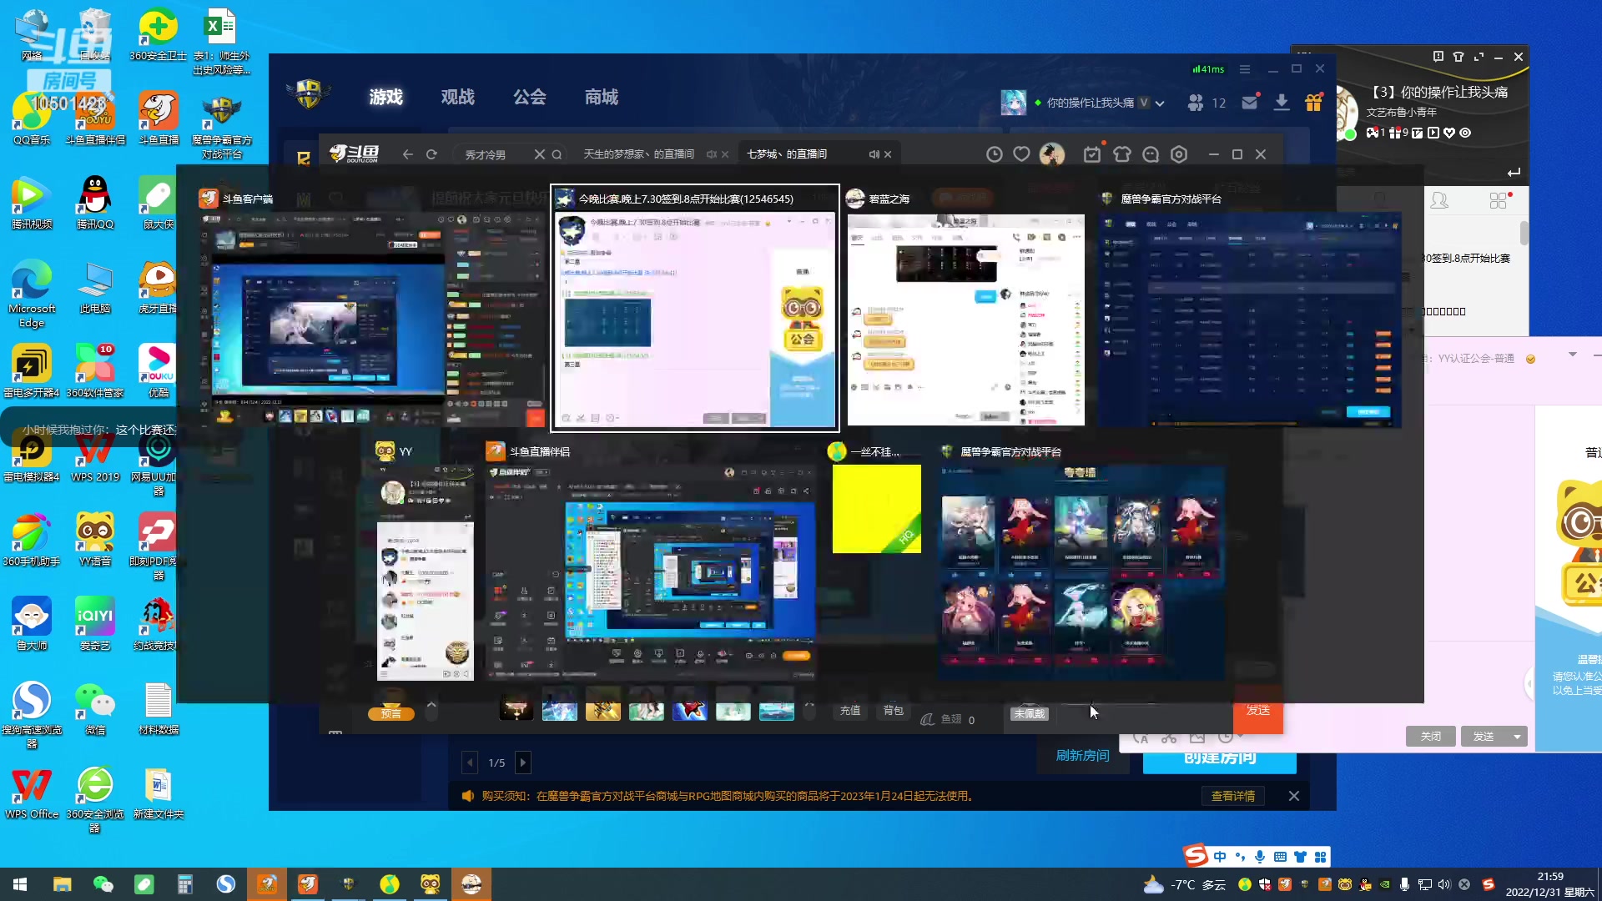Expand the 你的操作让我头痛 account dropdown
1602x901 pixels.
pos(1160,103)
